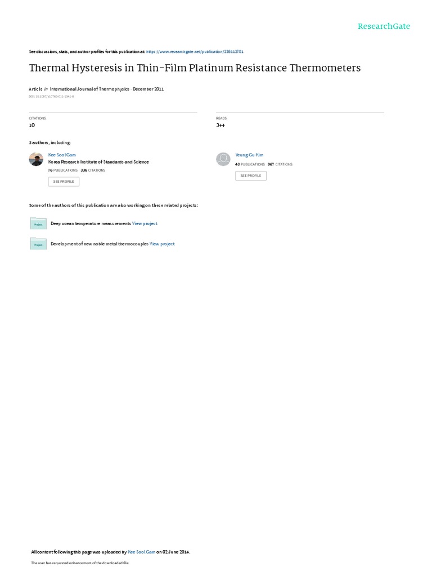This screenshot has width=432, height=576.
Task: Click SEE PROFILE under Yeung Gu Kim
Action: 251,175
